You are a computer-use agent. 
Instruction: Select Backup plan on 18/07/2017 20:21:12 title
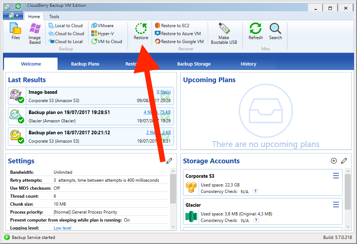(69, 132)
